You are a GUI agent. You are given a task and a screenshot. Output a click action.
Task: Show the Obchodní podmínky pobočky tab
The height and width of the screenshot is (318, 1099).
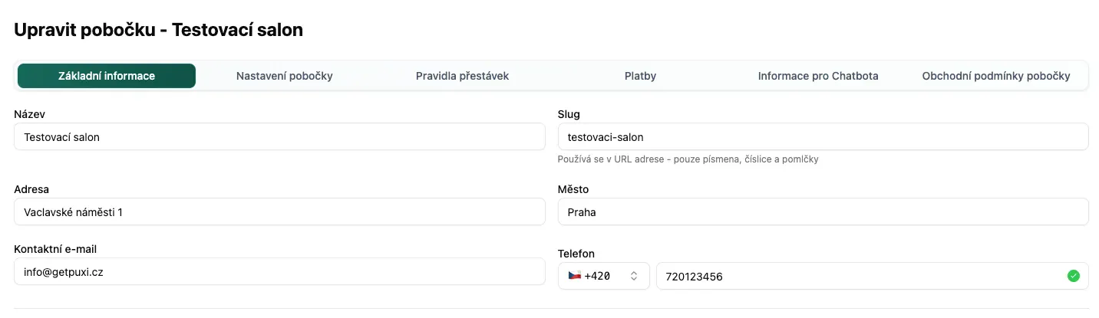[x=995, y=76]
